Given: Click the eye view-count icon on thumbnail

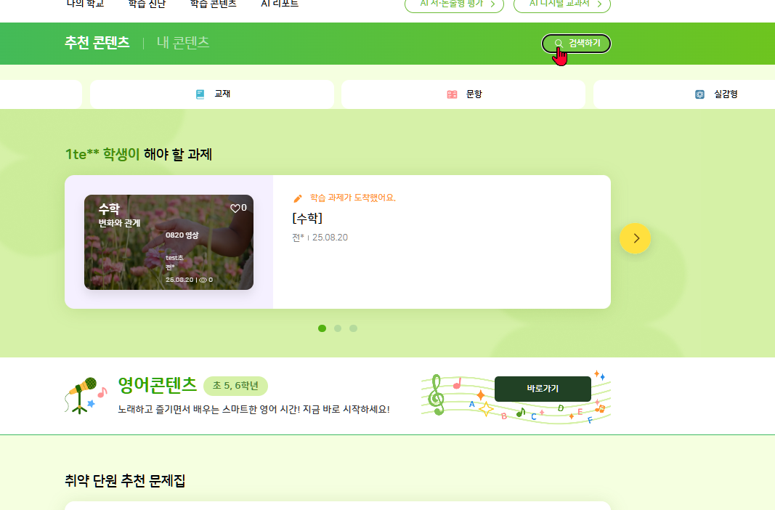Looking at the screenshot, I should point(203,280).
